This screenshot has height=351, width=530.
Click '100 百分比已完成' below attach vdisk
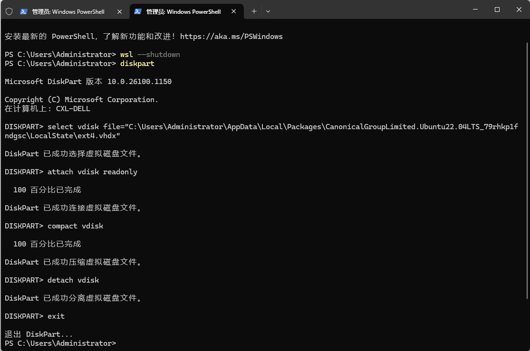pos(48,190)
